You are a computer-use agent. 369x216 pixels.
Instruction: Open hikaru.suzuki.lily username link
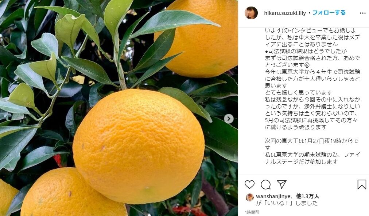(x=285, y=13)
